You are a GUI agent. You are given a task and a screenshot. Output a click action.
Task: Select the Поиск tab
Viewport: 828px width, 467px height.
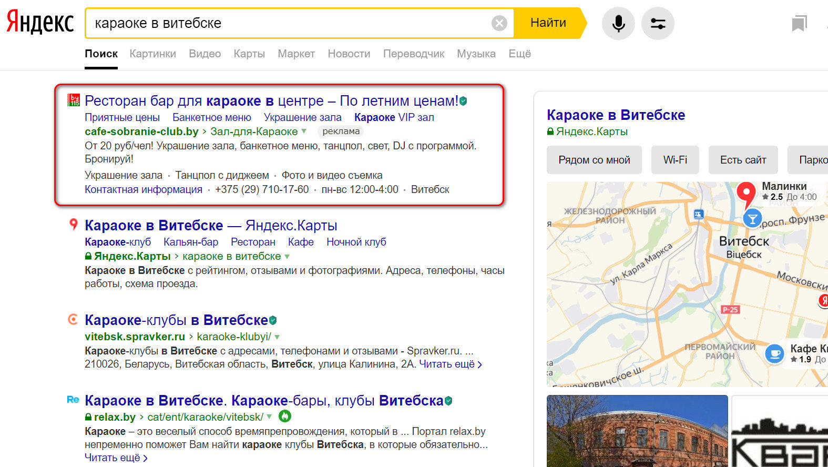[101, 54]
